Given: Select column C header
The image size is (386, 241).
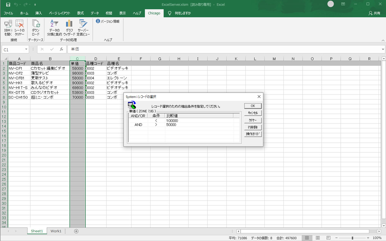Looking at the screenshot, I should point(78,59).
